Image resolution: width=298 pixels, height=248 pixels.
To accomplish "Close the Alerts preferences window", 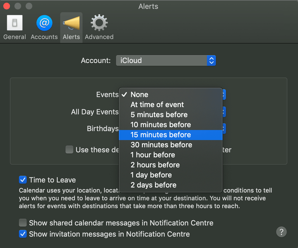I will 7,6.
